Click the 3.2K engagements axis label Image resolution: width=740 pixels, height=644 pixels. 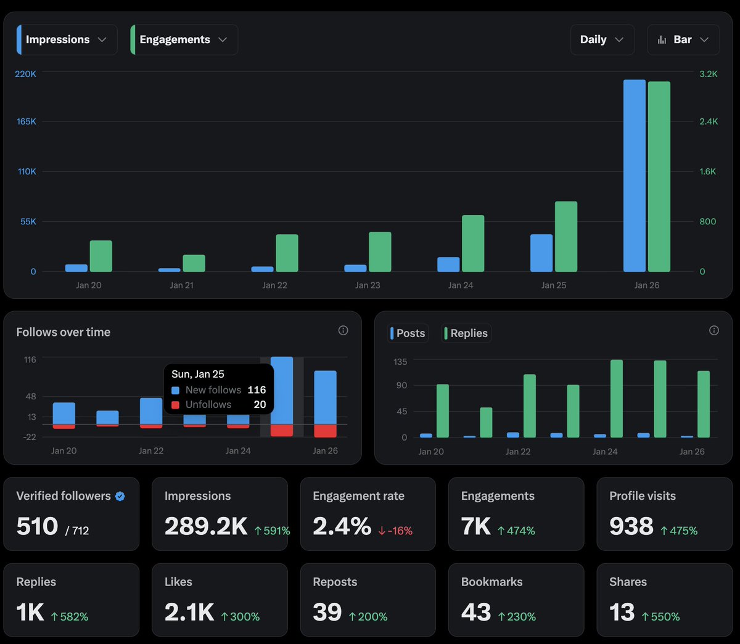[x=709, y=74]
